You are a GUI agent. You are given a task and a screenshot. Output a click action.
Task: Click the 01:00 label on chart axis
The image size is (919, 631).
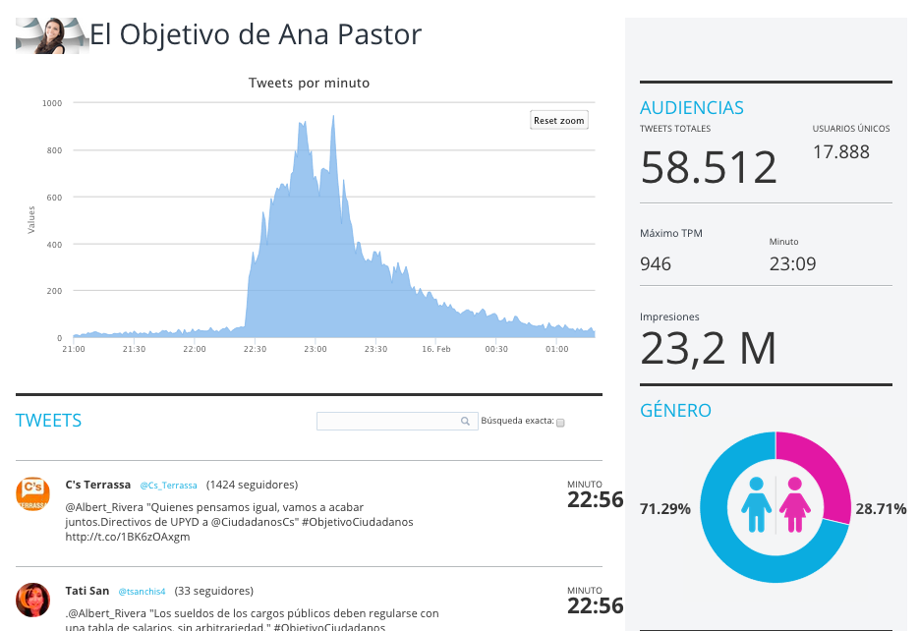(556, 349)
